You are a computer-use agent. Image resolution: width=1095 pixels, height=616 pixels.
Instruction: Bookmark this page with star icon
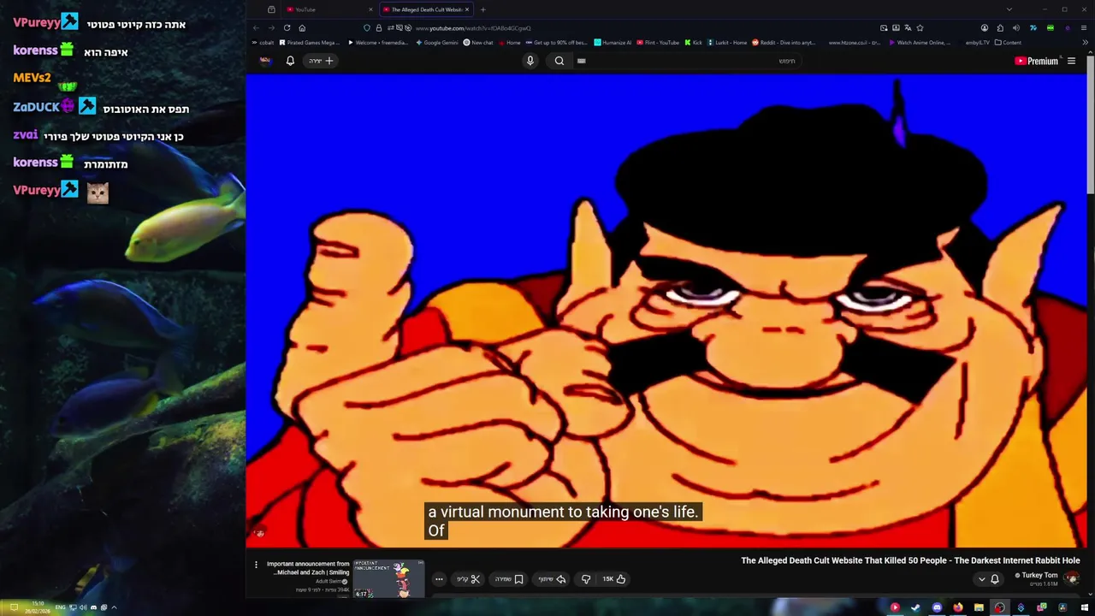920,27
